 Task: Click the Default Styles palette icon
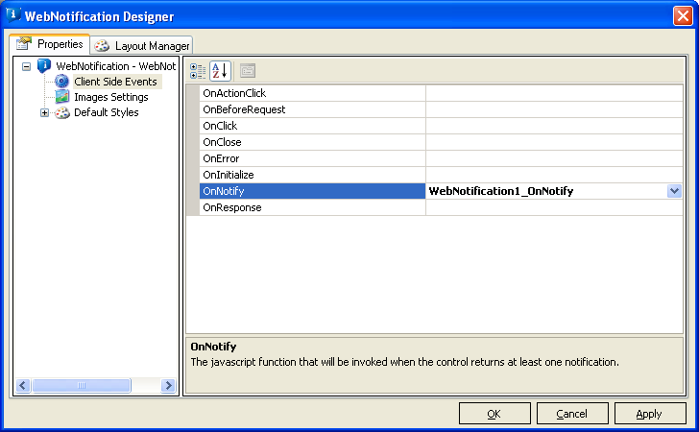click(x=62, y=112)
